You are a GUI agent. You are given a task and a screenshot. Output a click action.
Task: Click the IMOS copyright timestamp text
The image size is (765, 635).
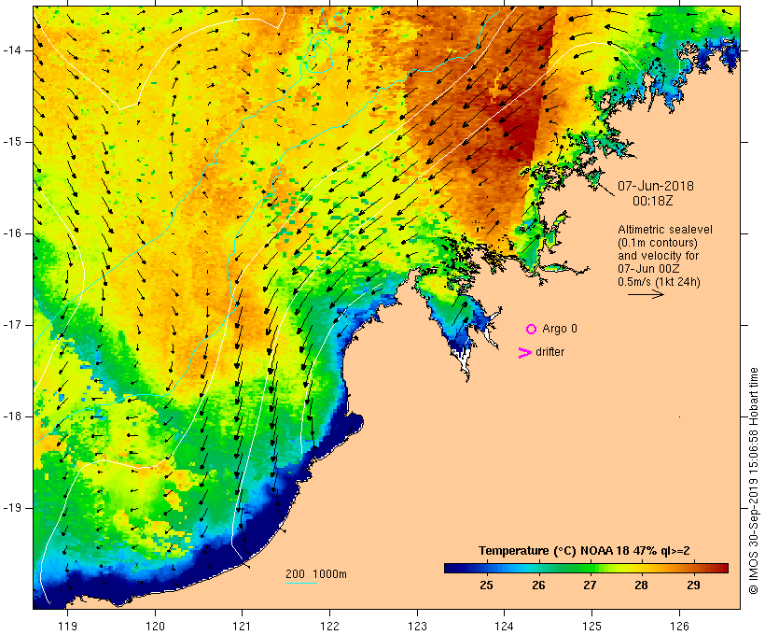tap(754, 481)
